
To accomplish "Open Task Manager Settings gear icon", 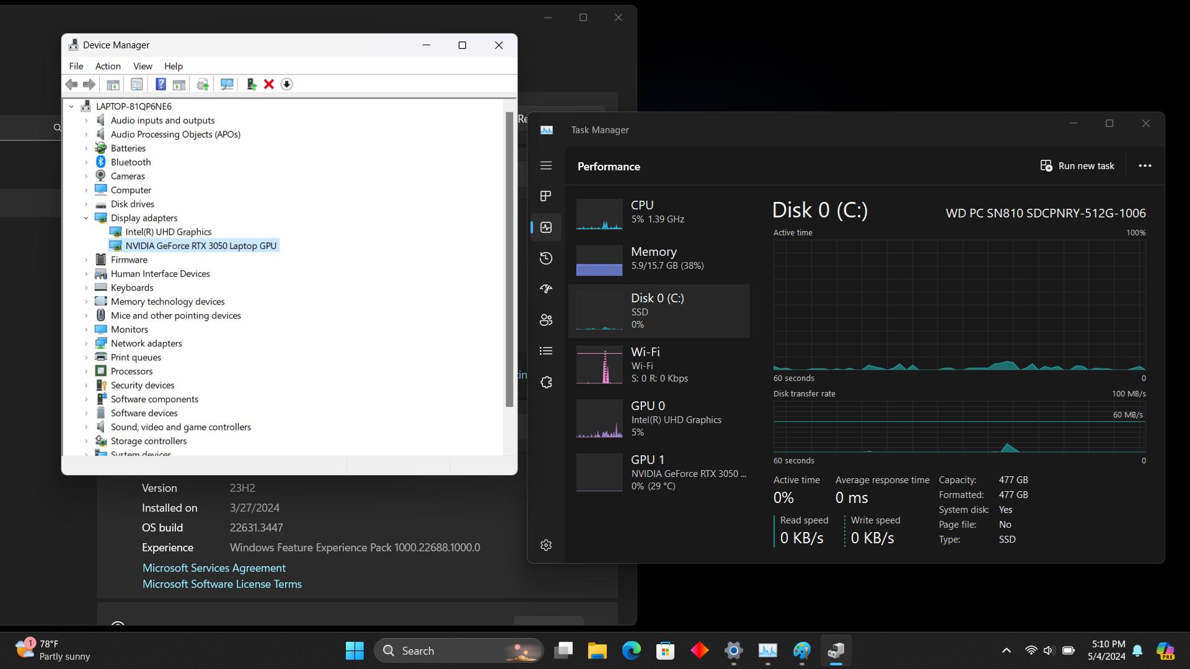I will 546,545.
